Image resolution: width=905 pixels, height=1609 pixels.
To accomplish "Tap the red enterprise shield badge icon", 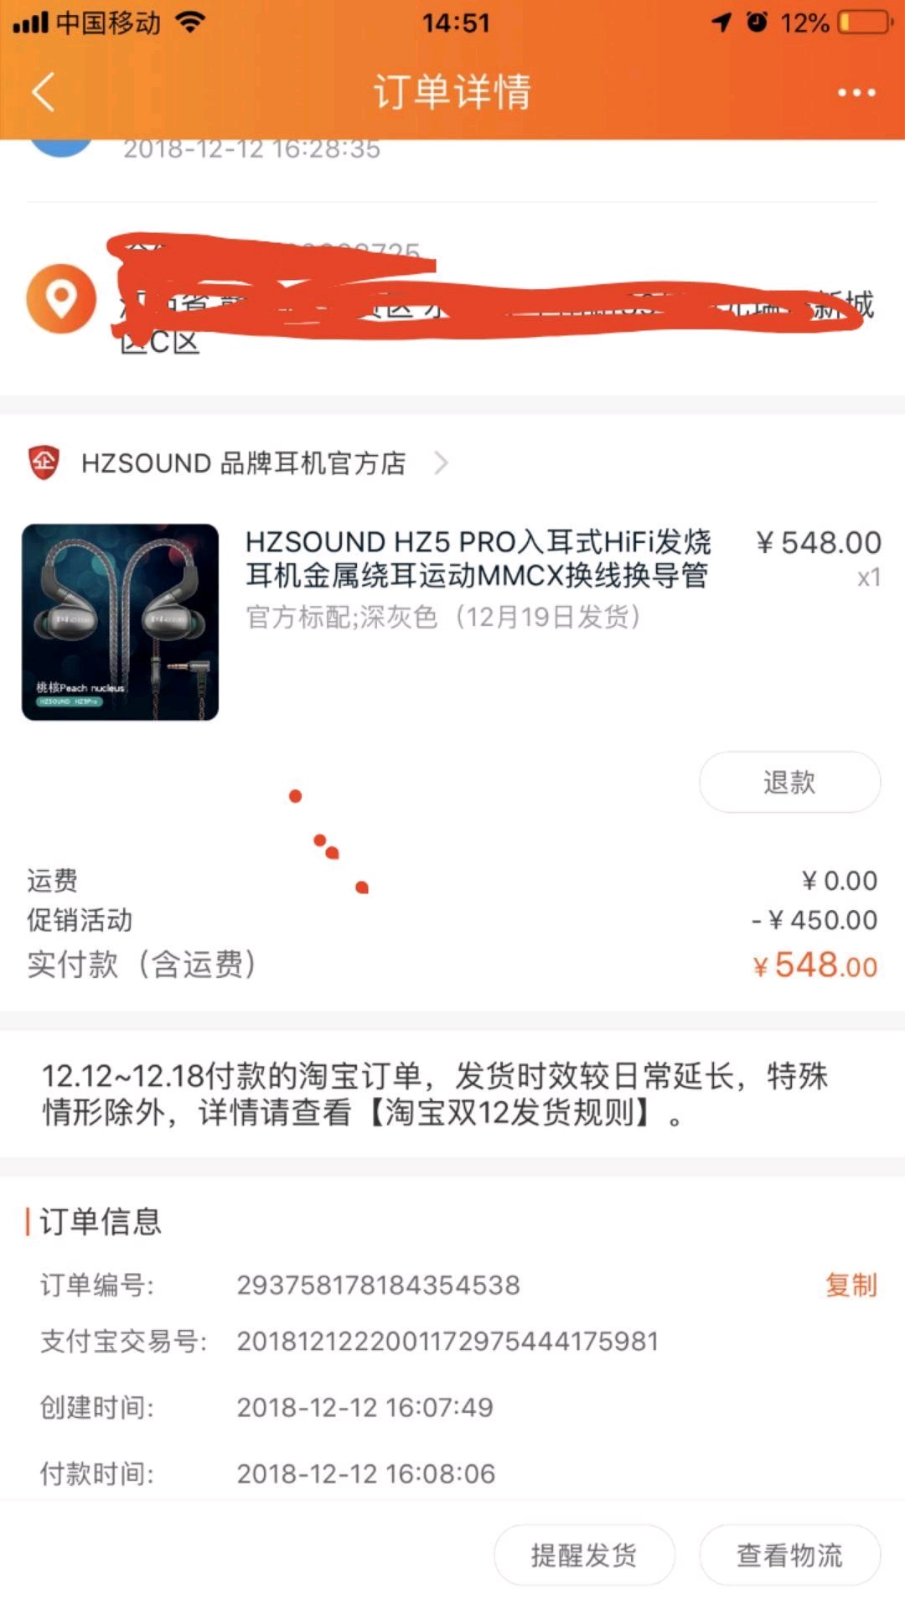I will click(44, 463).
